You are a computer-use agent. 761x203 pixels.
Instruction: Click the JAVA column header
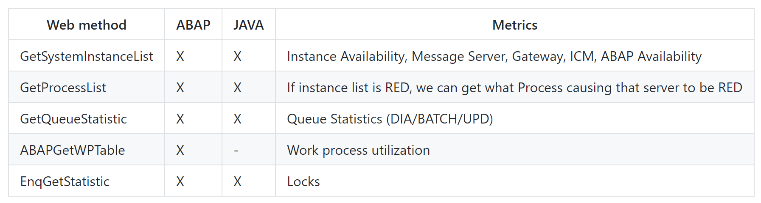(248, 25)
